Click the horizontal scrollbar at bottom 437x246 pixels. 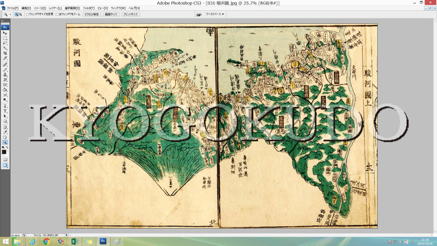(250, 235)
